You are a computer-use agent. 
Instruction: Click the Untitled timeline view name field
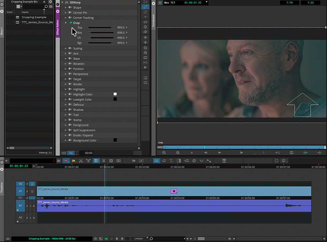[138, 238]
